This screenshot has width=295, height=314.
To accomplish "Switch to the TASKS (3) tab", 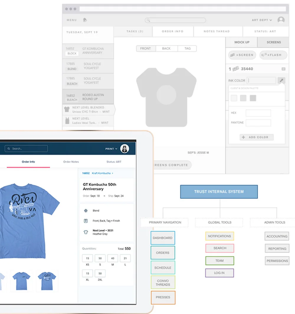I will 133,32.
